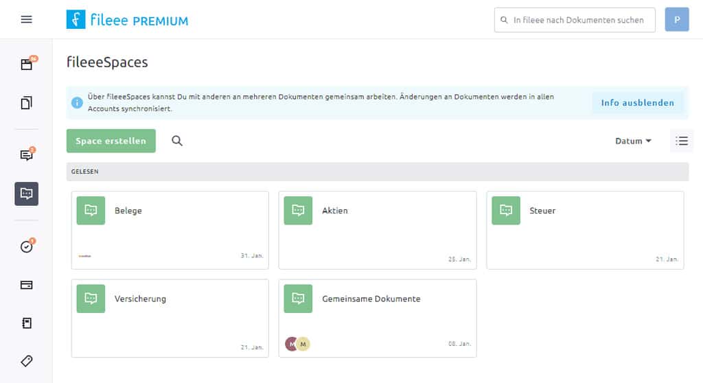This screenshot has height=383, width=703.
Task: Click the search magnifier next to Space erstellen
Action: coord(177,141)
